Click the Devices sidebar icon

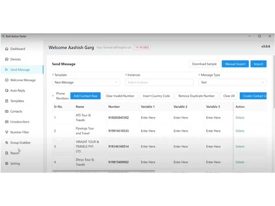[x=7, y=59]
